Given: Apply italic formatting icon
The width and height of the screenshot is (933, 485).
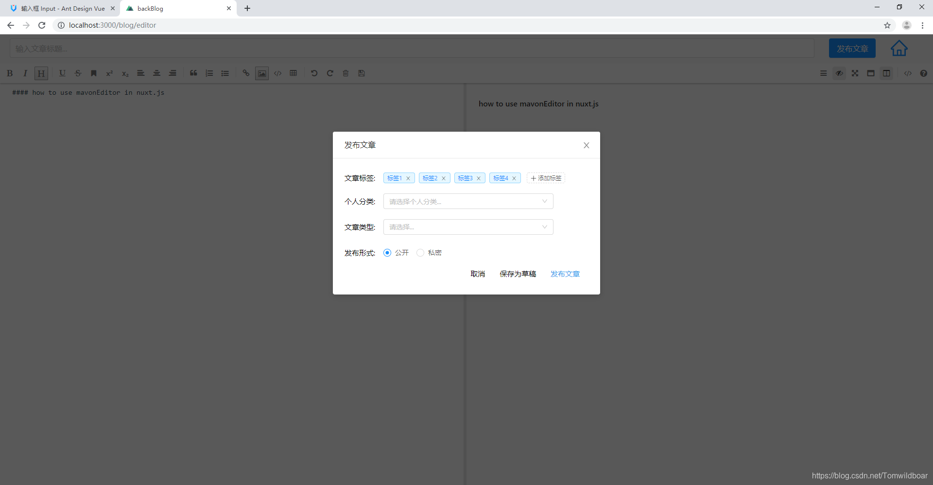Looking at the screenshot, I should click(x=25, y=73).
